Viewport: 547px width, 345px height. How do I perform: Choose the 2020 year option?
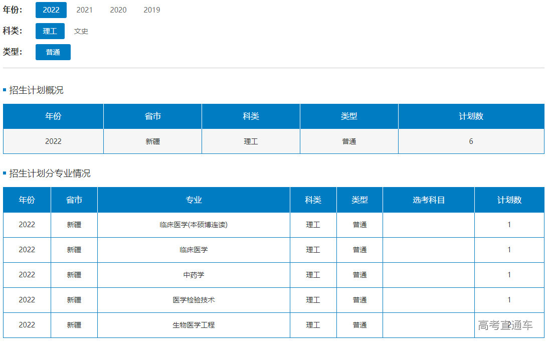click(x=118, y=10)
